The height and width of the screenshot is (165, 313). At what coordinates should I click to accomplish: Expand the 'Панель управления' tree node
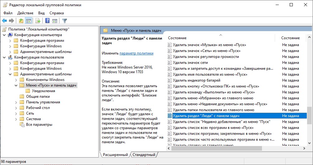pyautogui.click(x=16, y=102)
